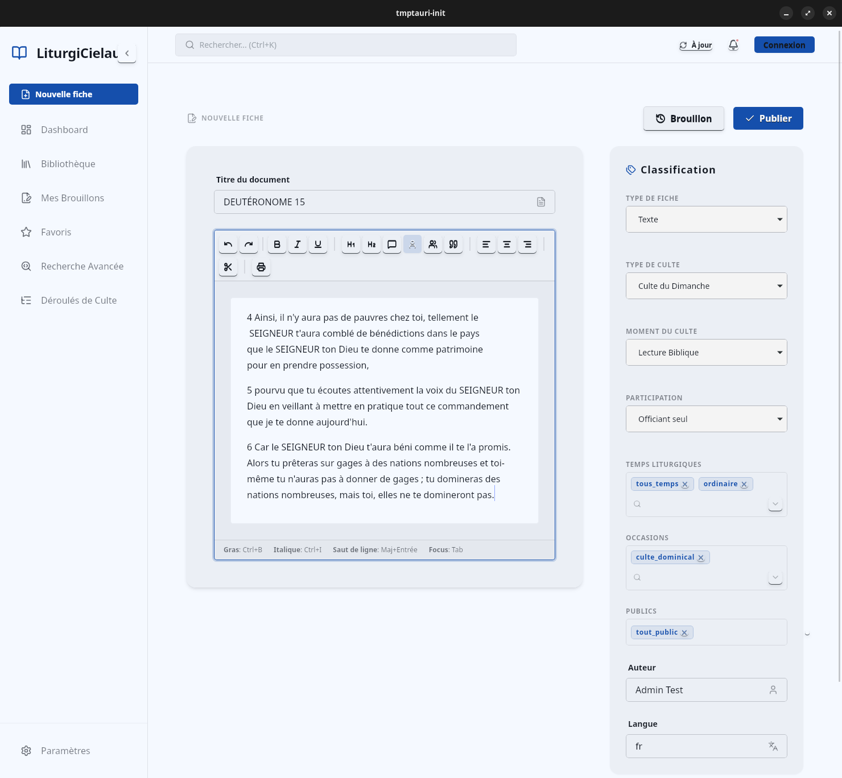842x778 pixels.
Task: Print the document with the printer icon
Action: point(261,267)
